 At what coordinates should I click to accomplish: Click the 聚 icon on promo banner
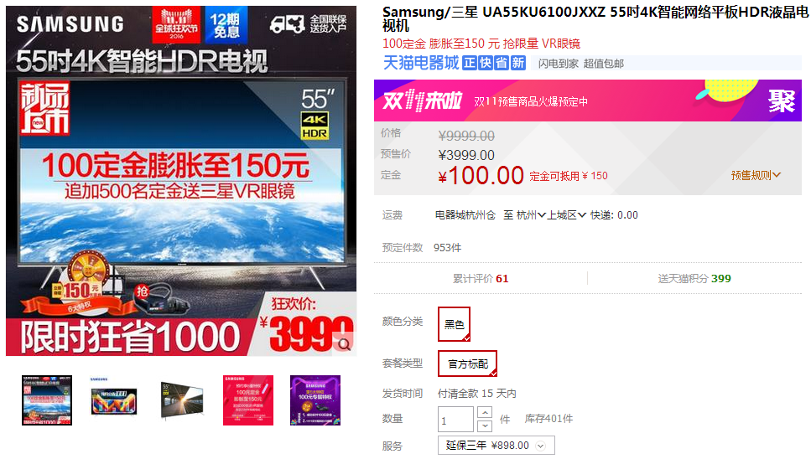781,101
